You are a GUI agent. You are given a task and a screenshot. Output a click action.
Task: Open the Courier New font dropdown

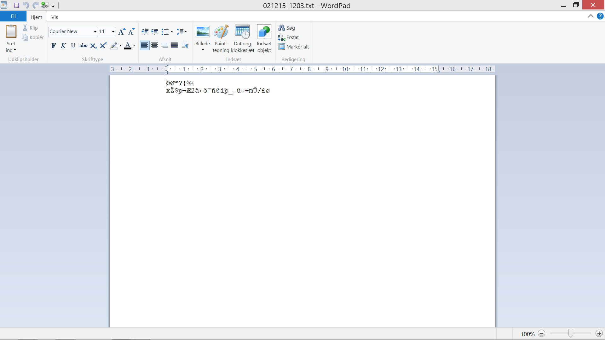click(95, 31)
